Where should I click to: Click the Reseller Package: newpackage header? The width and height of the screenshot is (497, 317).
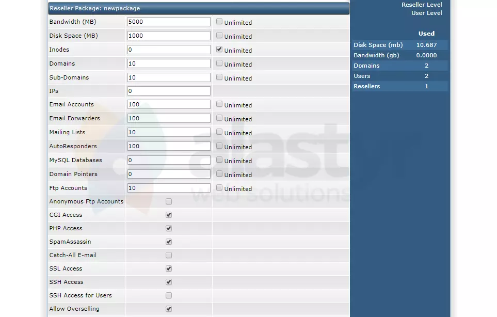[199, 9]
